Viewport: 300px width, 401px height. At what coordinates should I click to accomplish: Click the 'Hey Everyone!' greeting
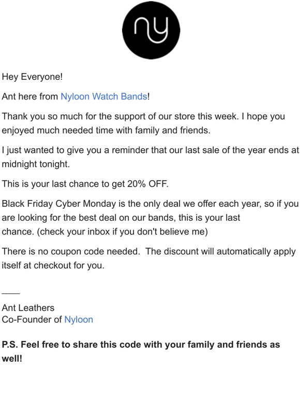(32, 77)
